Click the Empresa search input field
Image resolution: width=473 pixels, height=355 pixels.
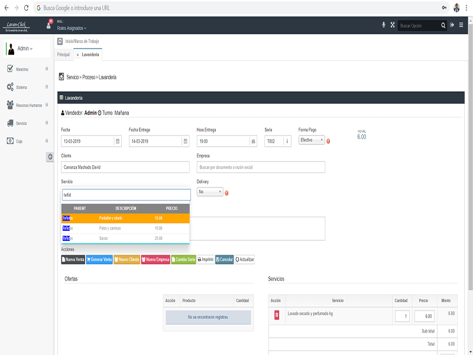pos(261,167)
